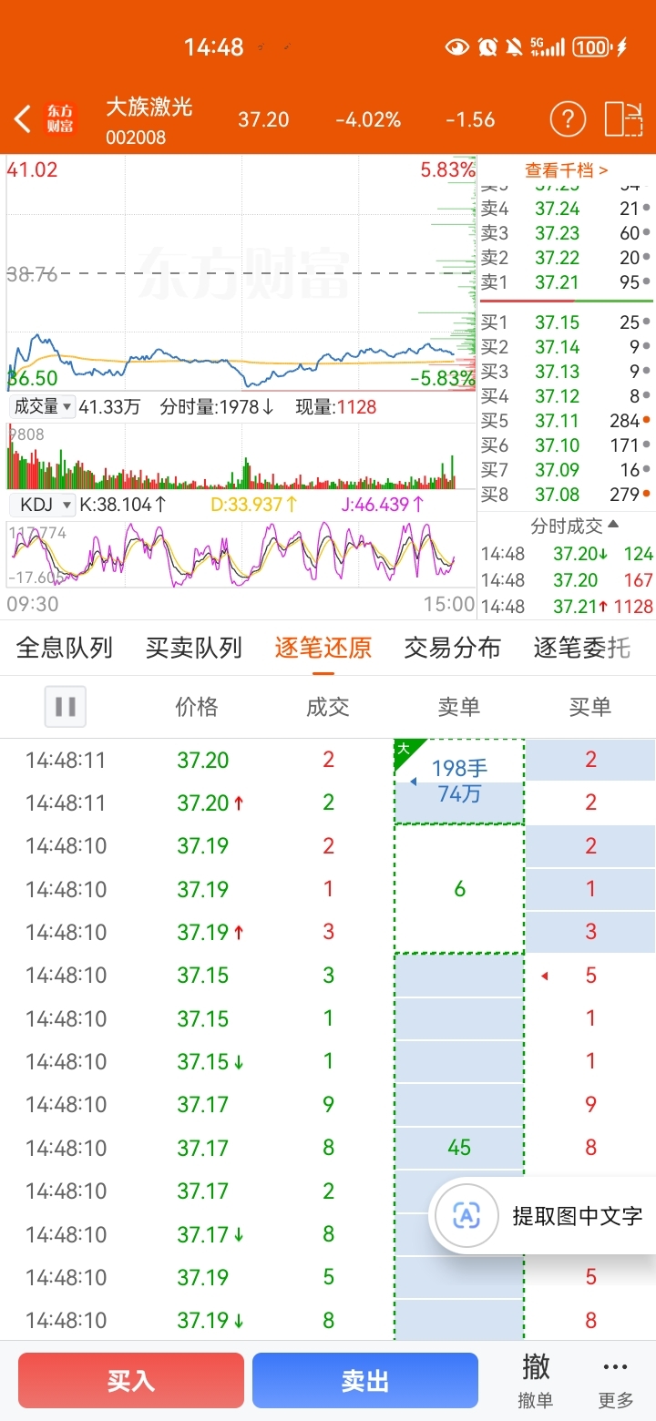Select 买1 price 37.15 row
Screen dimensions: 656x1421
pyautogui.click(x=566, y=322)
